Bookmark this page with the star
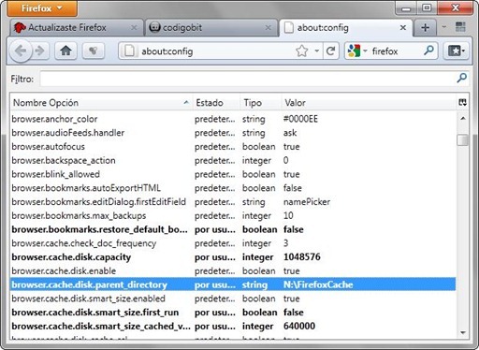 (301, 51)
